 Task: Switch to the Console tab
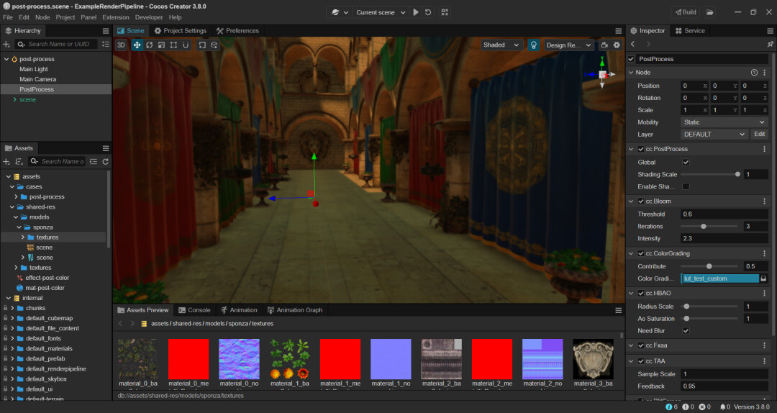[x=194, y=310]
